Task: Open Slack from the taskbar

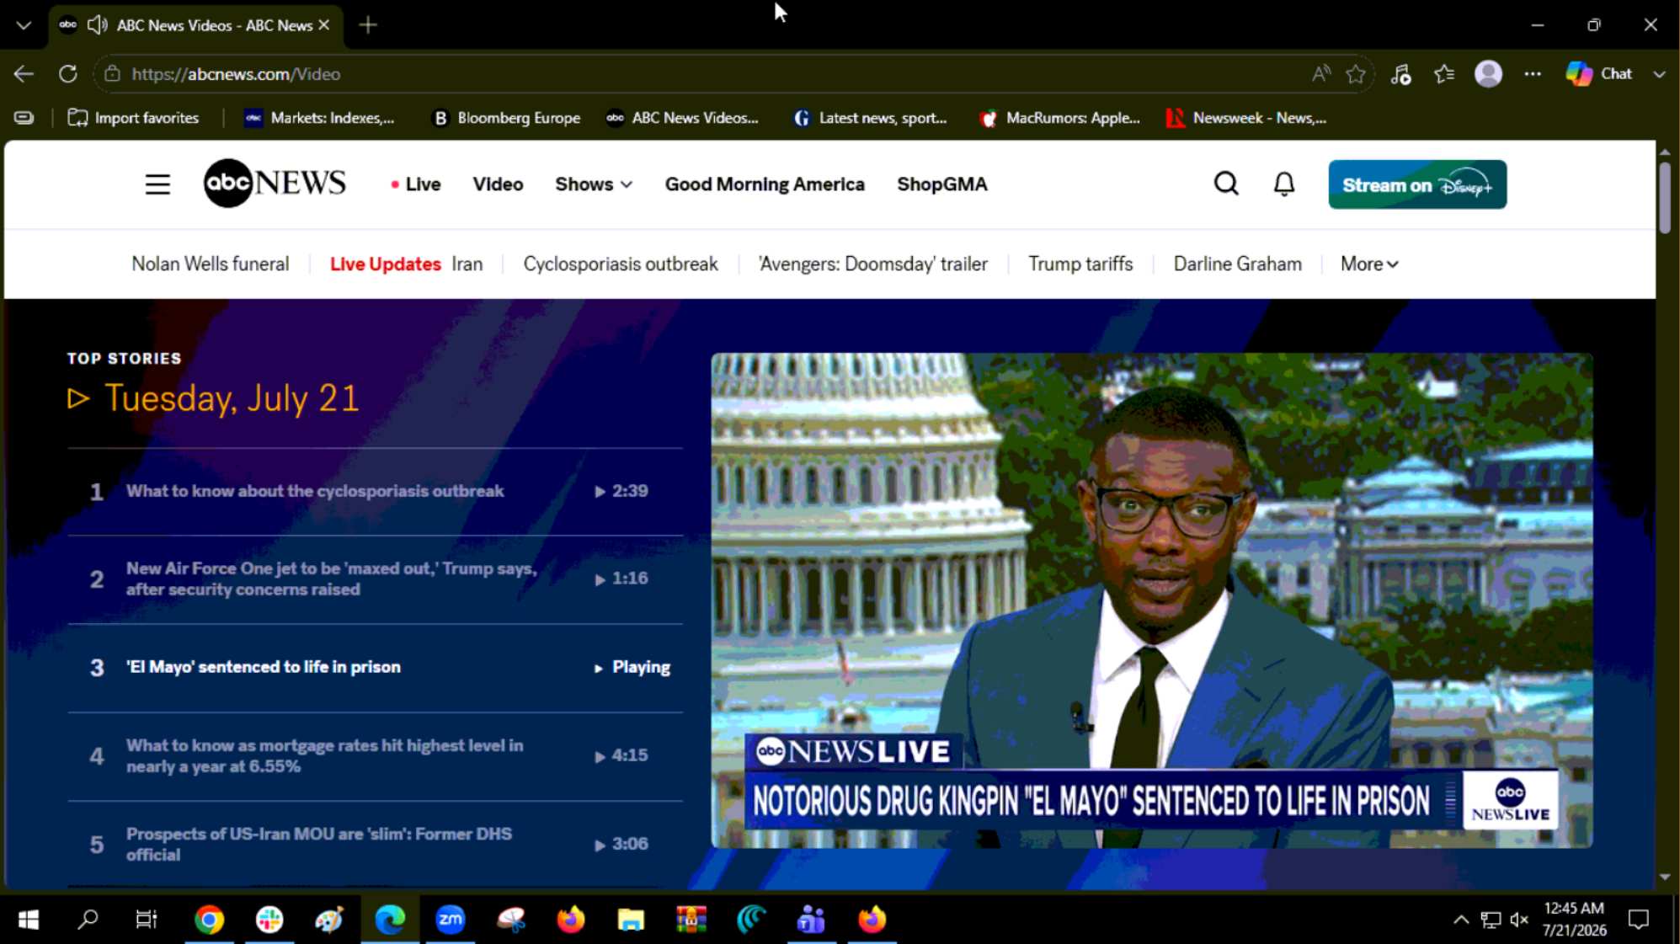Action: pyautogui.click(x=269, y=920)
